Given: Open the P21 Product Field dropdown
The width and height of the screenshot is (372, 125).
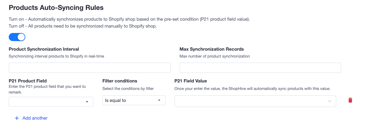Looking at the screenshot, I should [51, 102].
